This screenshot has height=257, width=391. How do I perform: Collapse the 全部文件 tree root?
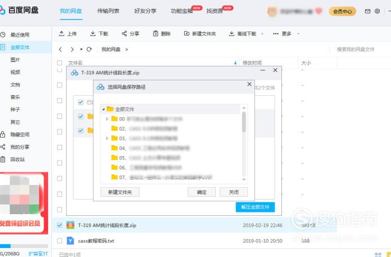103,109
